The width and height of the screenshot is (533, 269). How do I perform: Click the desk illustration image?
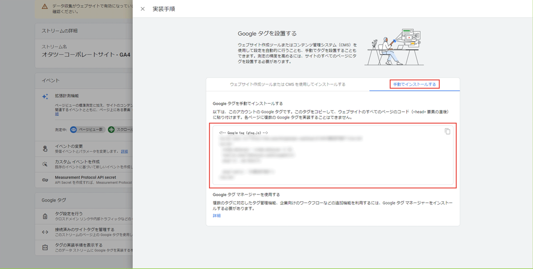[394, 47]
